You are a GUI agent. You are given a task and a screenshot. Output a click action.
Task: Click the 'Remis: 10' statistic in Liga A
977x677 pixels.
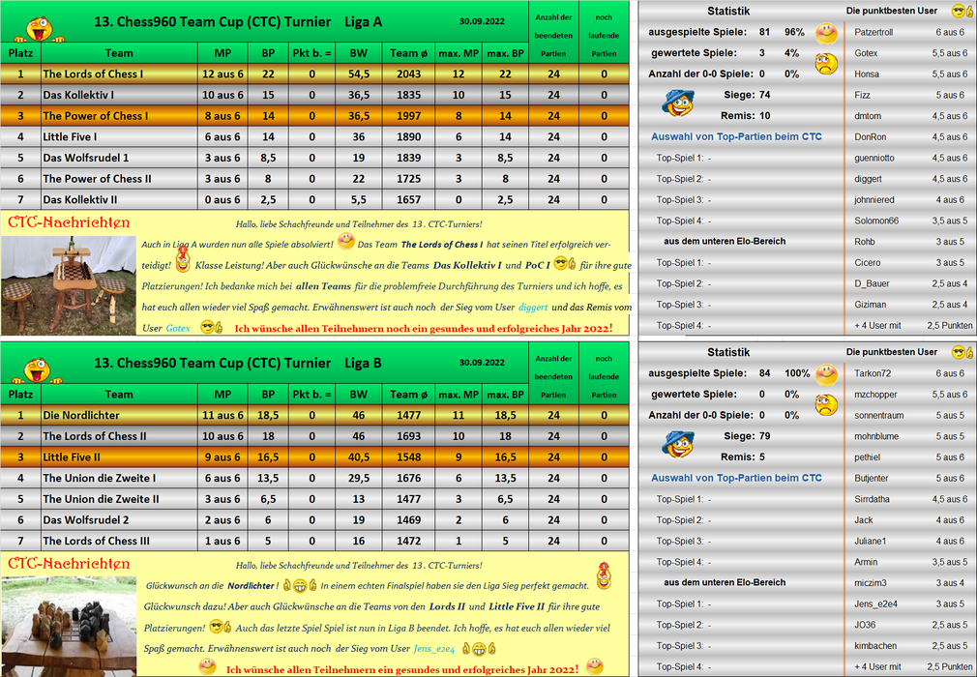745,116
